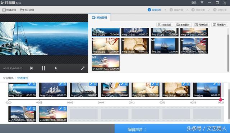230x133 pixels.
Task: Skip to next clip in preview
Action: 56,68
